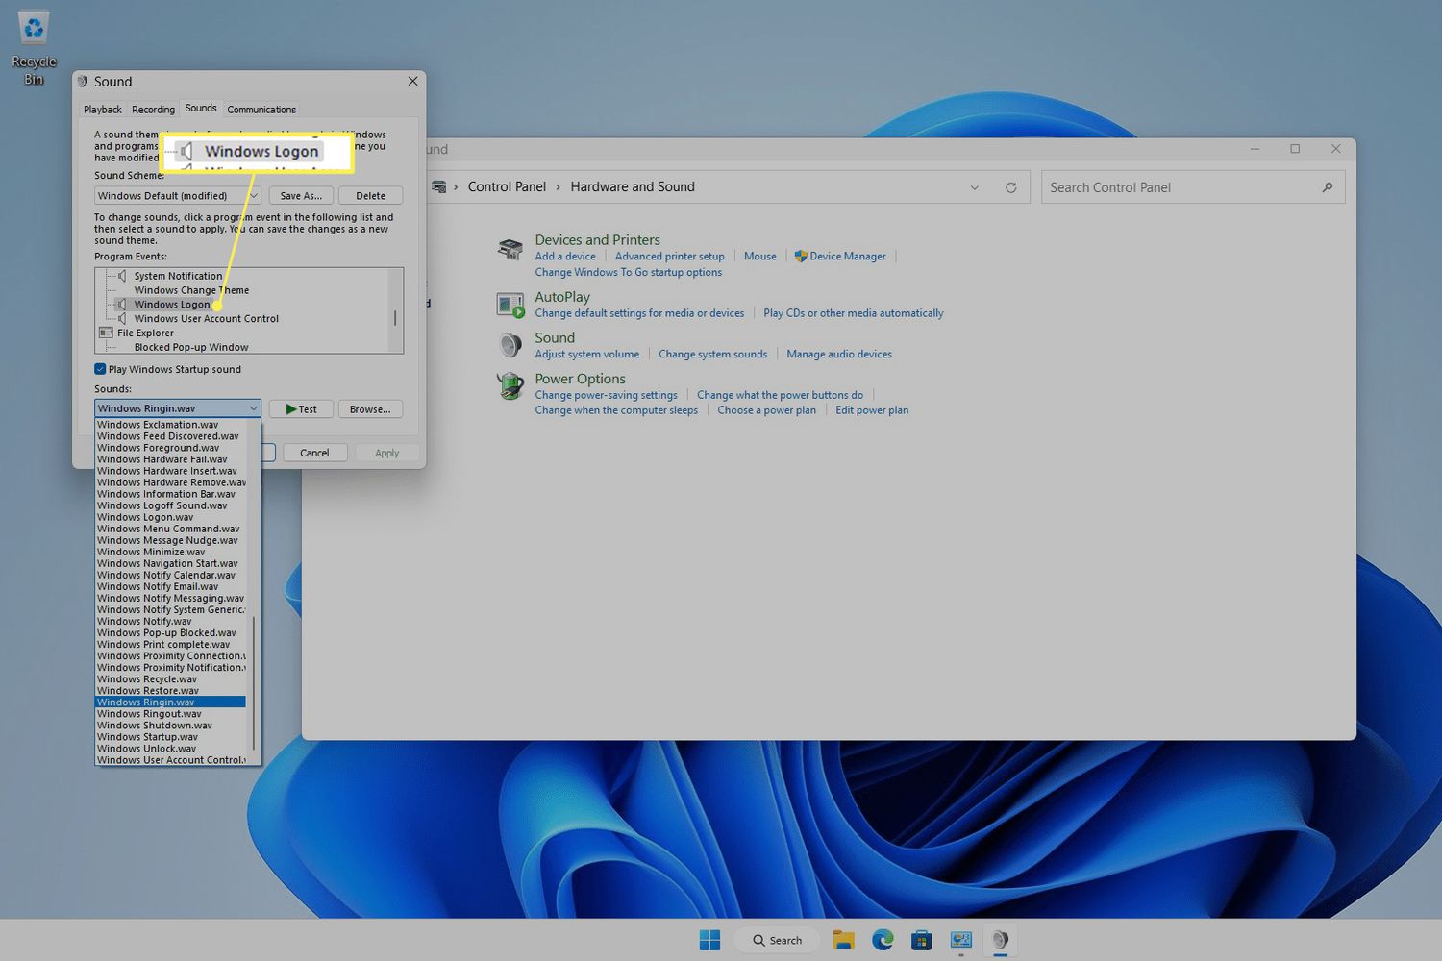Test the selected sound
Screen dimensions: 1442x961
pos(301,409)
